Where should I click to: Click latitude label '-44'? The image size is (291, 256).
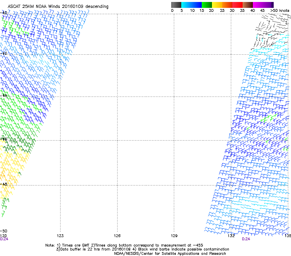pos(4,96)
